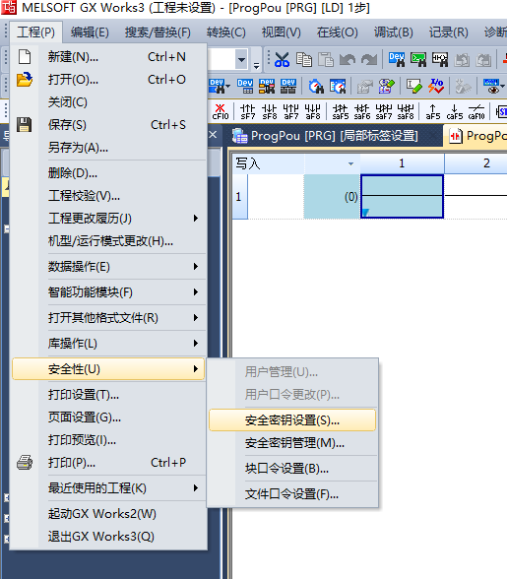The width and height of the screenshot is (507, 579).
Task: Select ladder editor column 2 header
Action: pos(475,163)
